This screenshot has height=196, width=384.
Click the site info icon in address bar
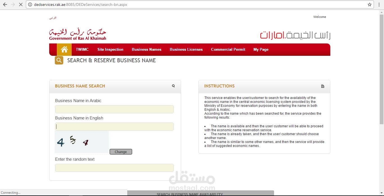(30, 4)
